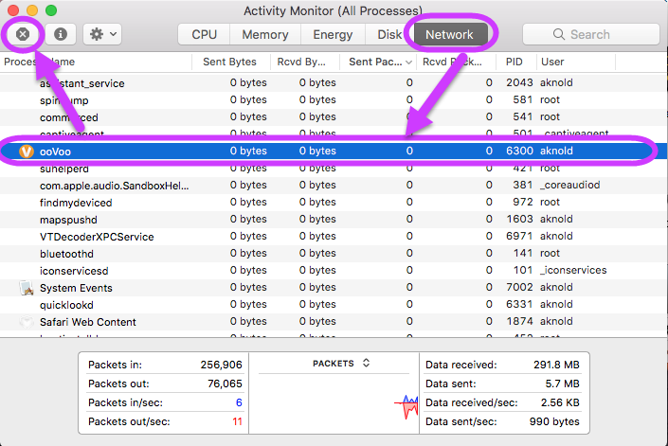Select the Network tab
Viewport: 668px width, 446px height.
(x=449, y=34)
